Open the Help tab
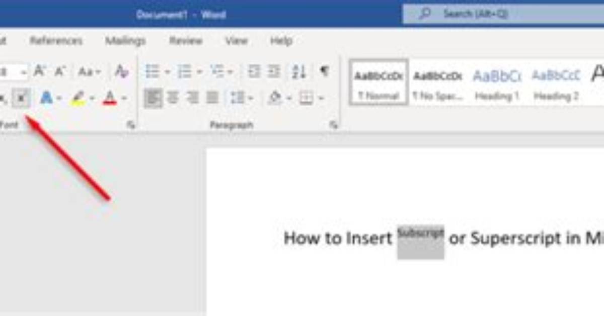 [x=281, y=41]
